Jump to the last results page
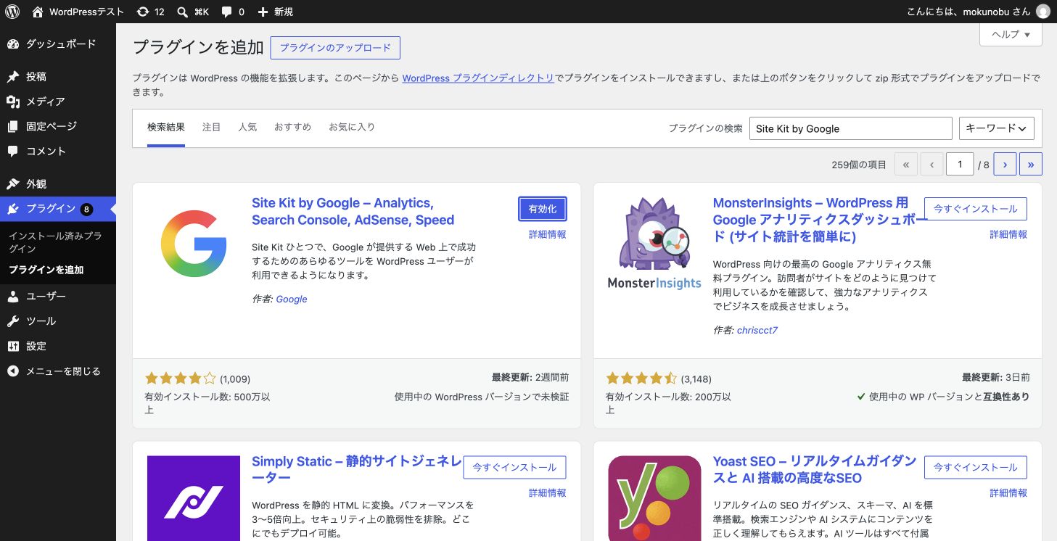This screenshot has height=541, width=1057. (1031, 165)
